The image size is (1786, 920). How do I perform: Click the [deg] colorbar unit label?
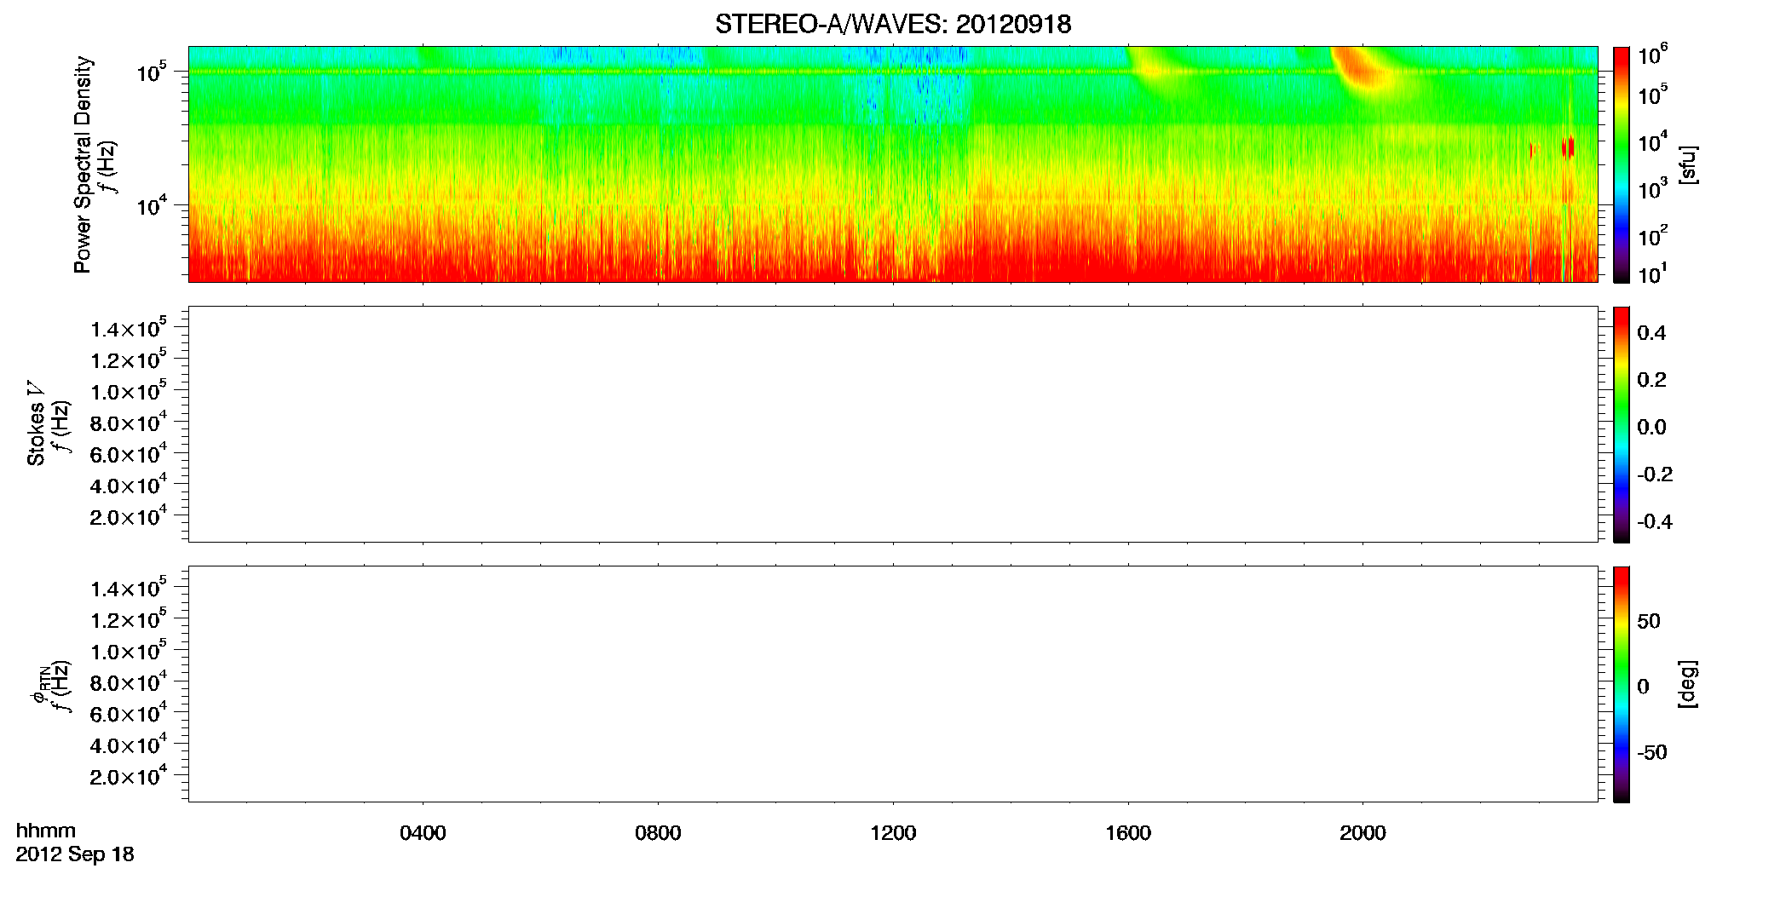click(1688, 684)
